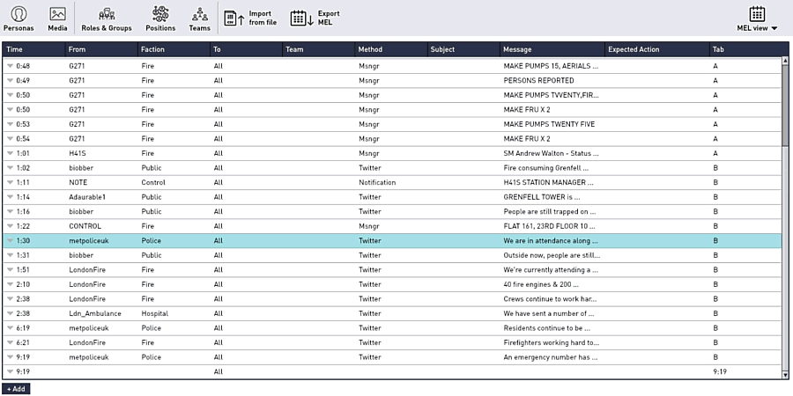Click the Faction column header
The width and height of the screenshot is (793, 396).
(x=174, y=49)
